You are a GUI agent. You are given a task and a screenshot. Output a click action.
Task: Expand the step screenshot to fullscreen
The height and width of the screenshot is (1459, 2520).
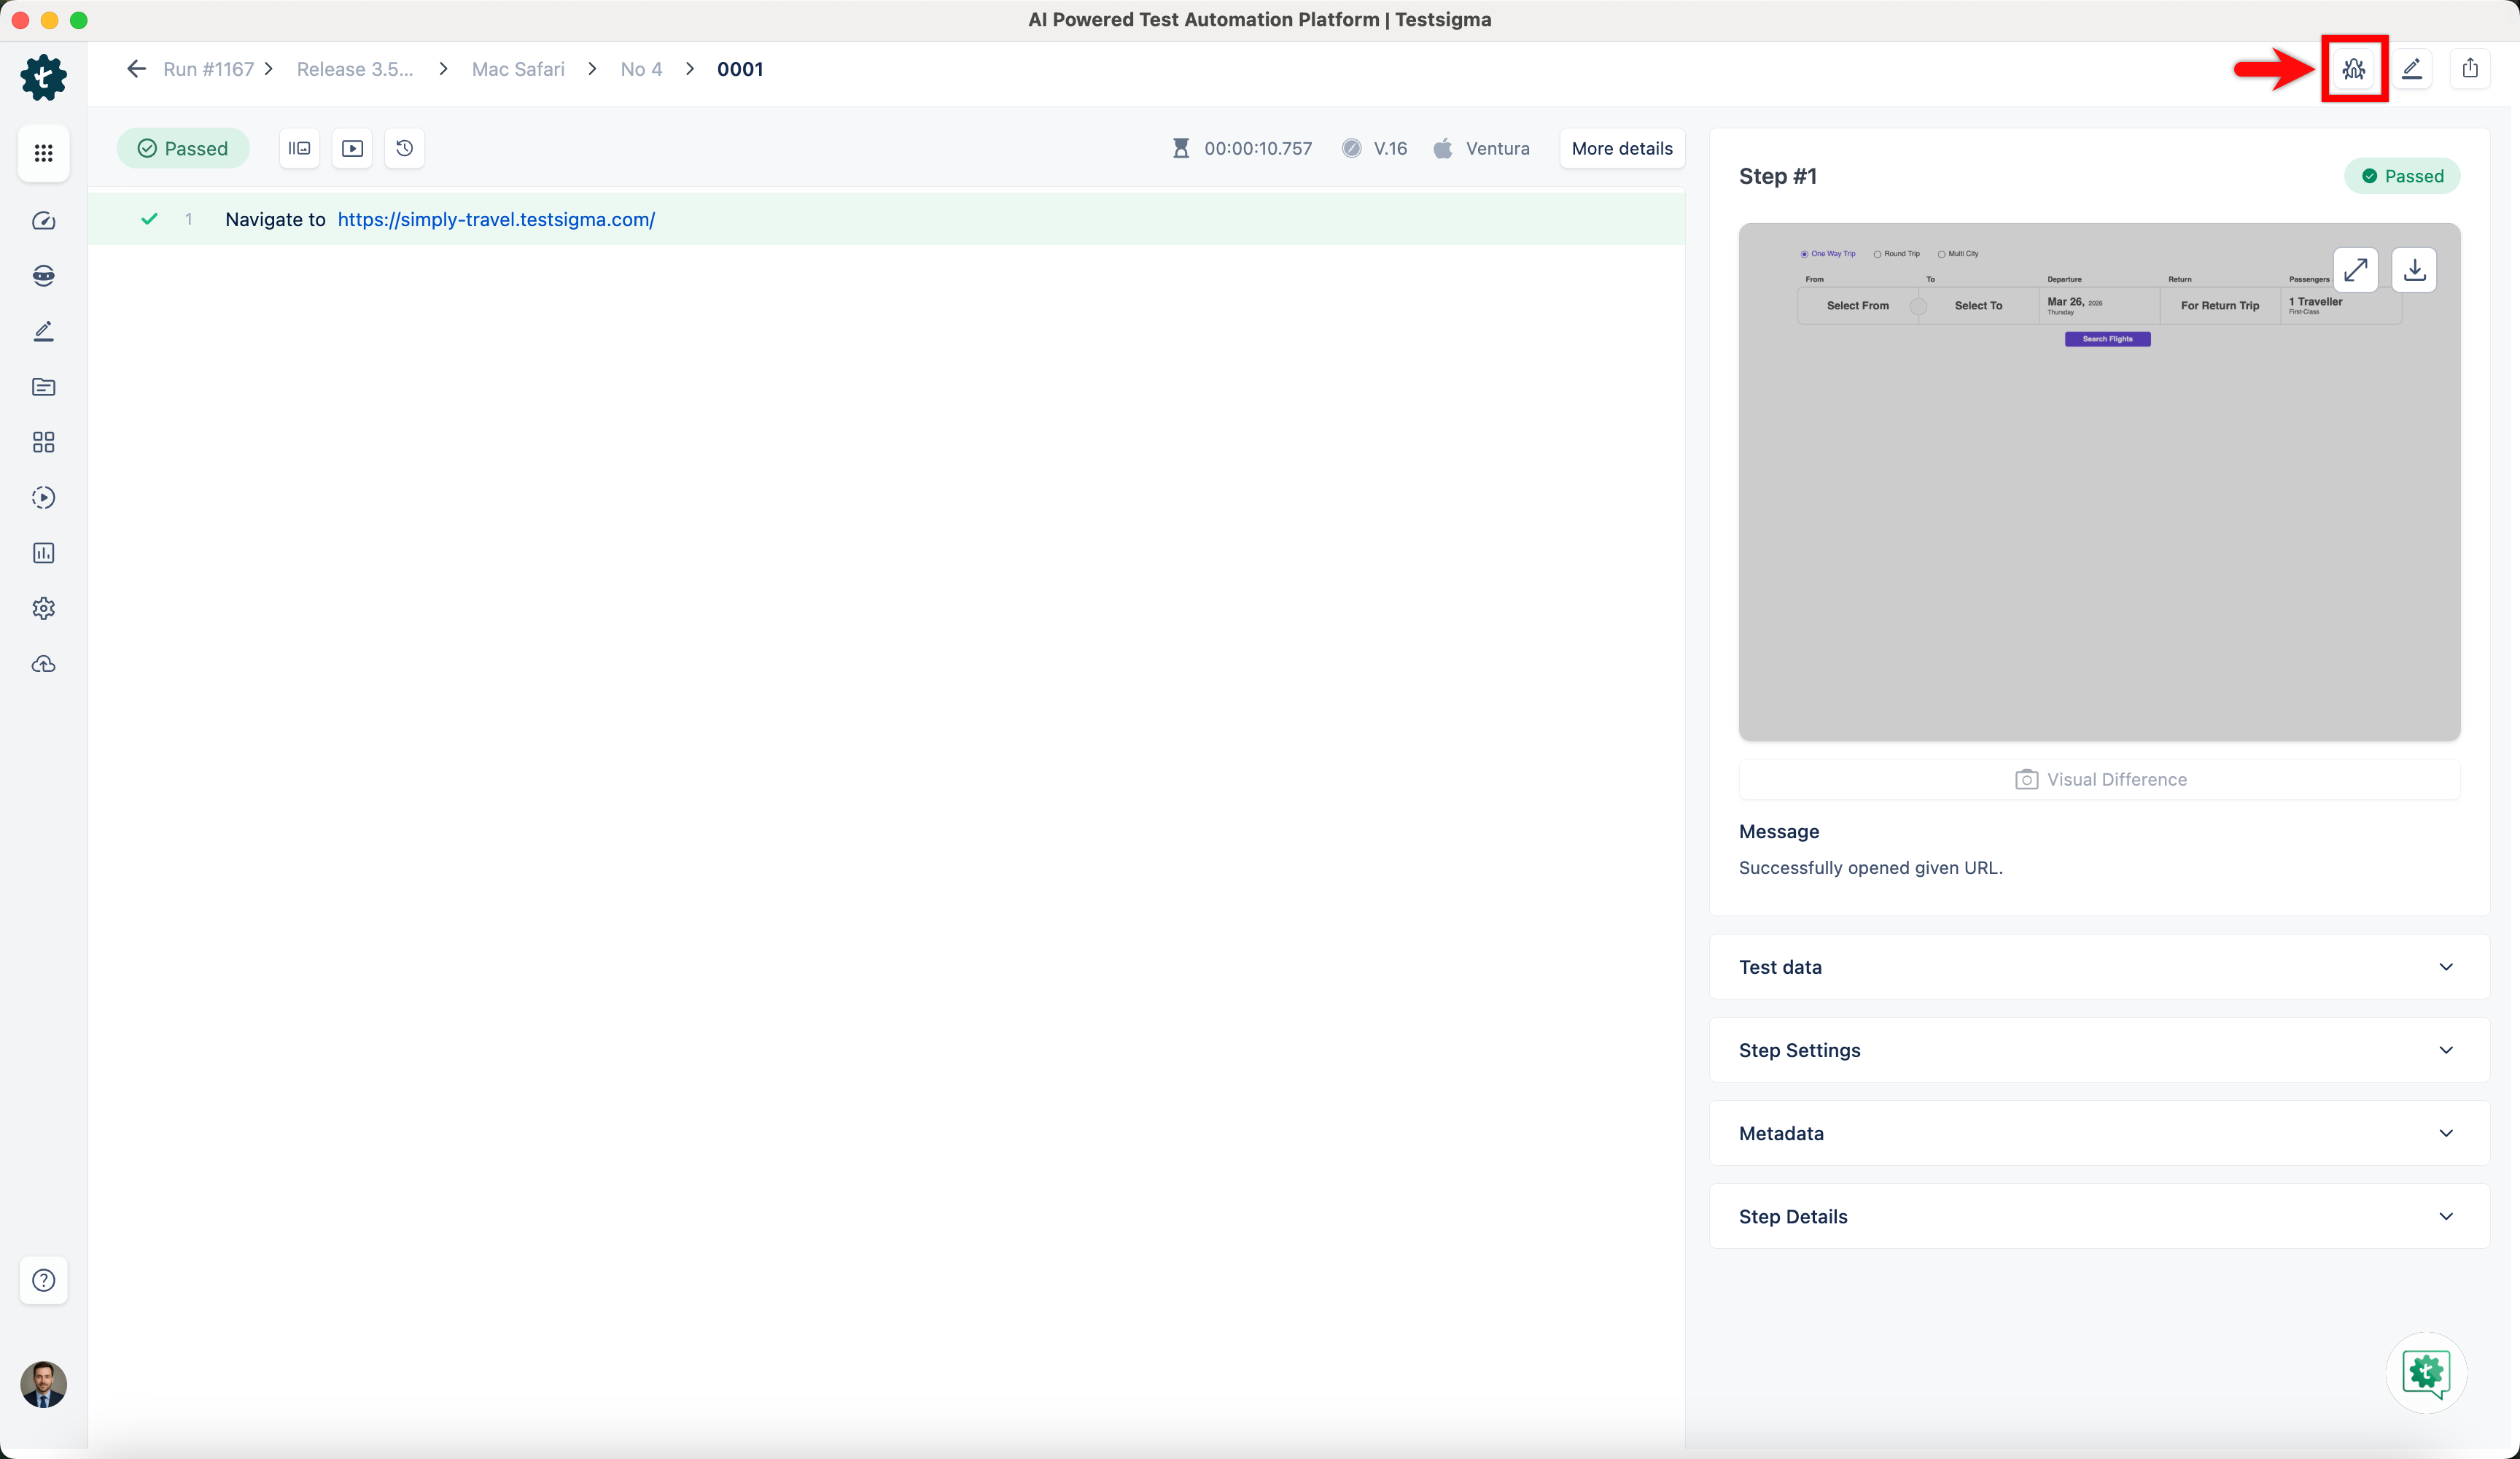coord(2355,270)
